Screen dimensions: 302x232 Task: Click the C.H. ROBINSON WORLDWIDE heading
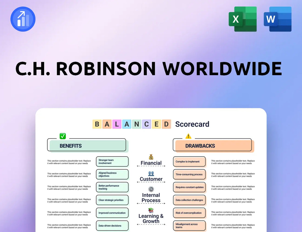pos(149,69)
